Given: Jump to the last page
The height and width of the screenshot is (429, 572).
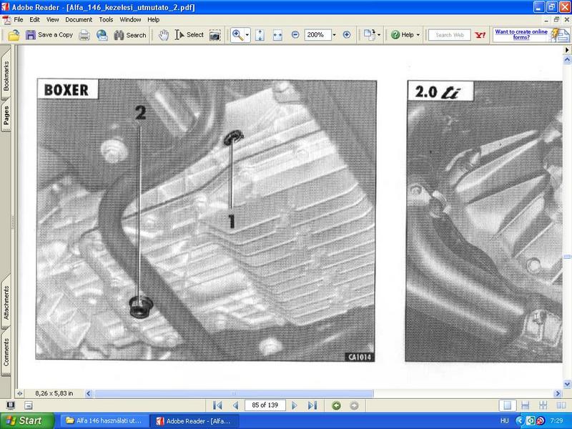Looking at the screenshot, I should pos(312,405).
